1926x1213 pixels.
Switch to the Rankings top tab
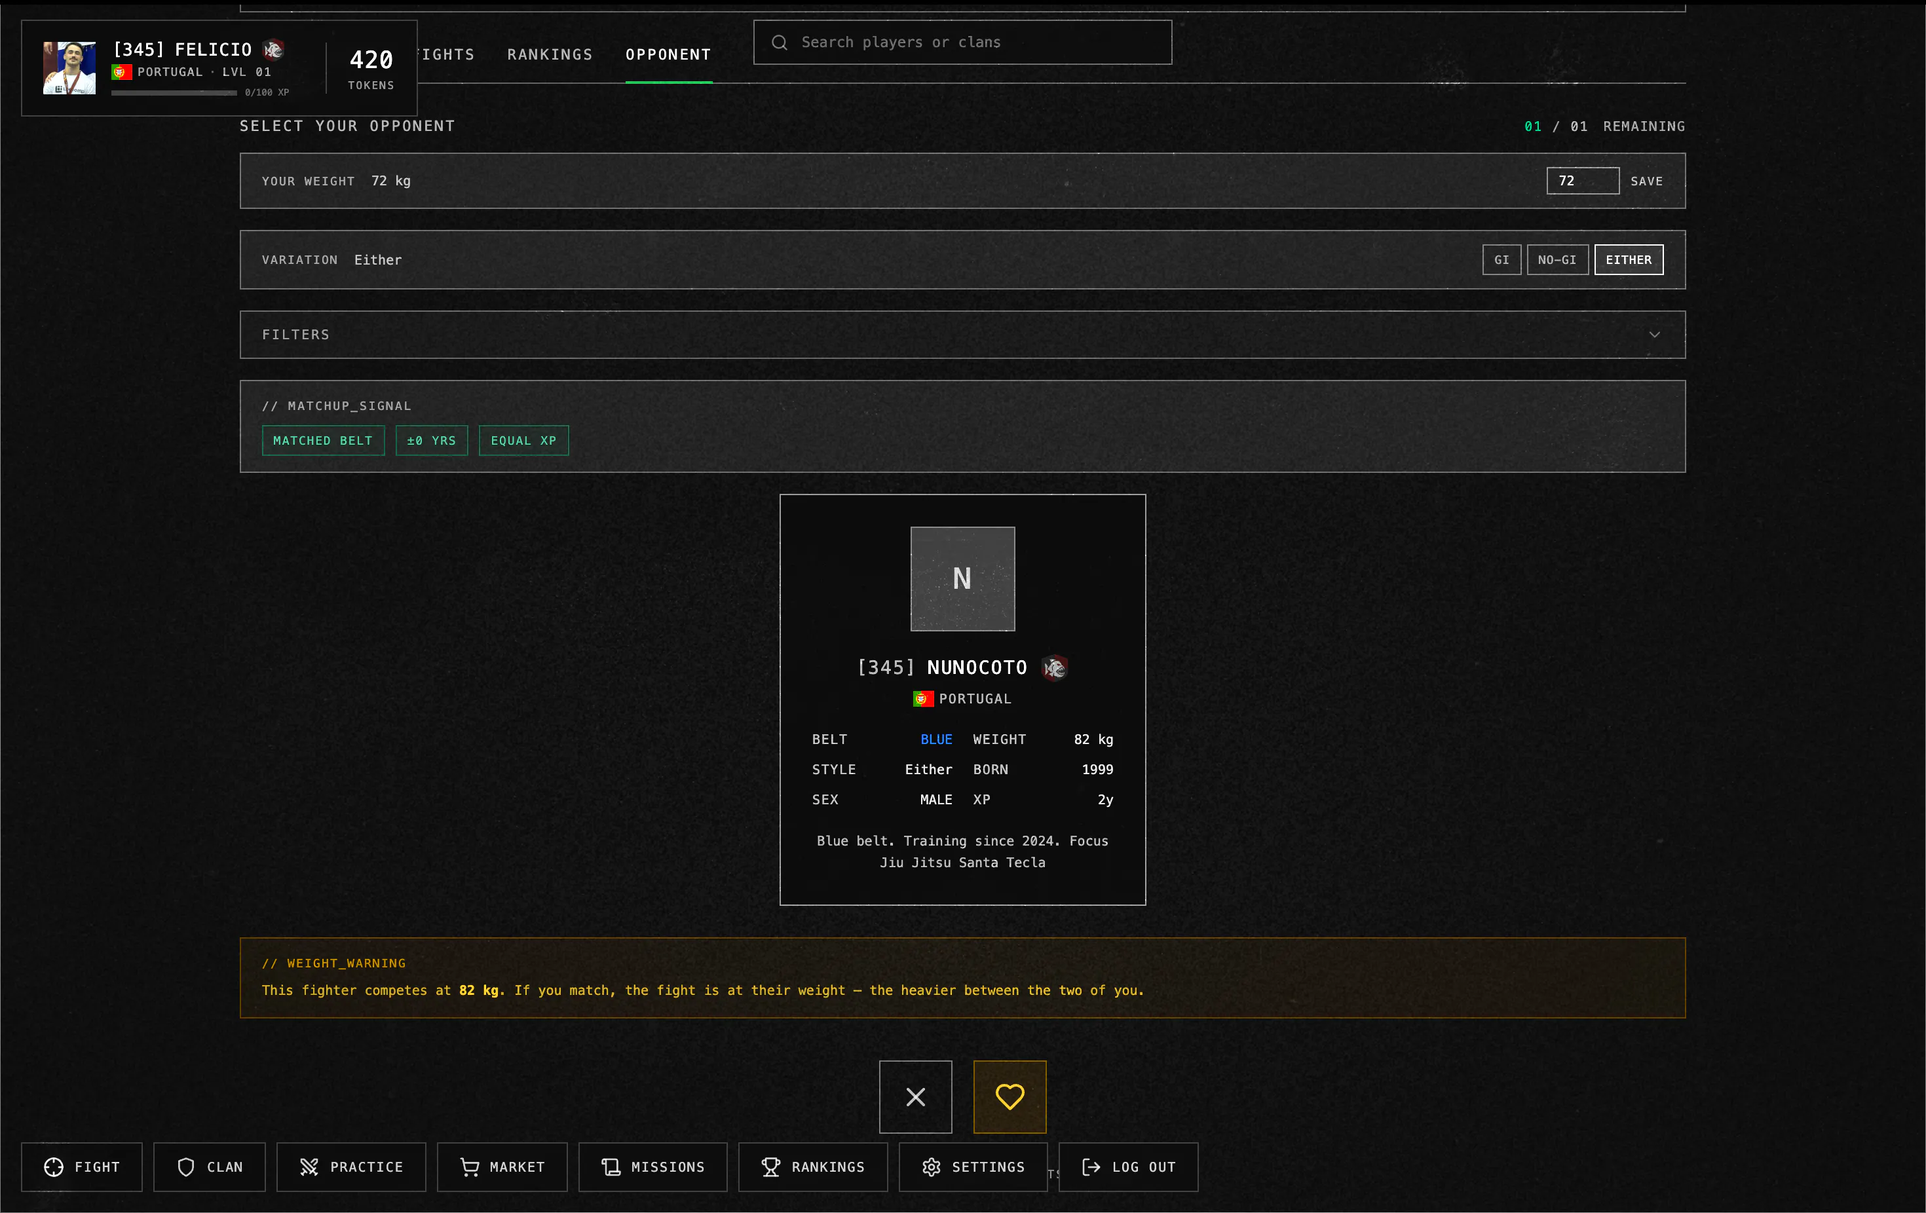point(550,54)
